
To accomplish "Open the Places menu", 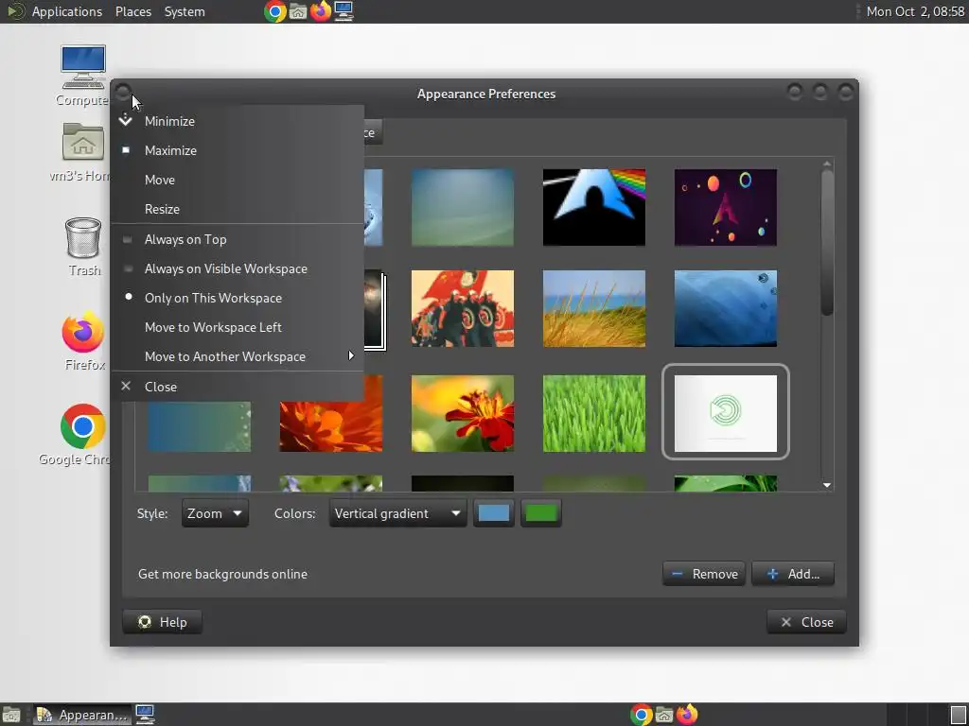I will 132,11.
